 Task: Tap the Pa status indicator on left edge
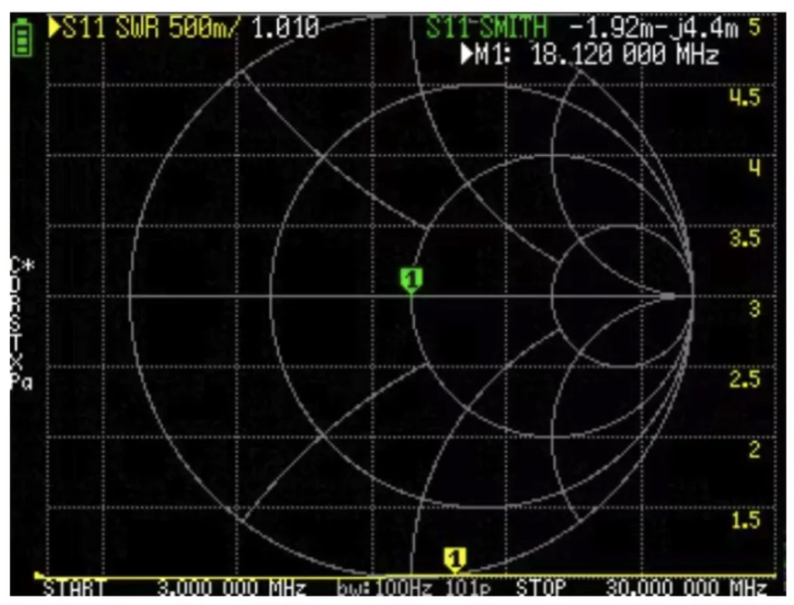coord(22,382)
